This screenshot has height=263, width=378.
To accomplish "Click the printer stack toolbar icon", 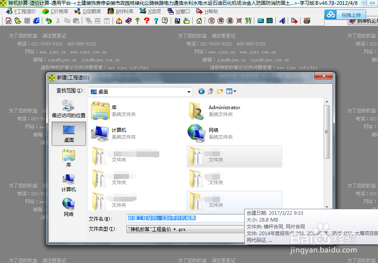I will tap(307, 21).
